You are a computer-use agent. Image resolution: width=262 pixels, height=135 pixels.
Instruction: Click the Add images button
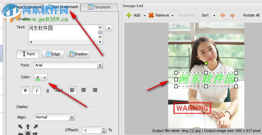coord(133,15)
